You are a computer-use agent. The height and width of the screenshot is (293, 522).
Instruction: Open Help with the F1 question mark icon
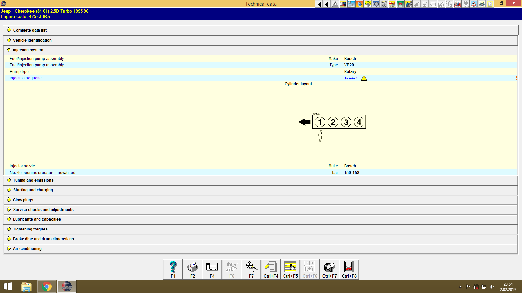click(173, 267)
